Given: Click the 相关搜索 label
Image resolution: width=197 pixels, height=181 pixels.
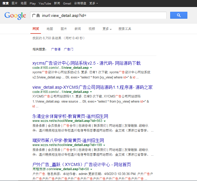Looking at the screenshot, I should 39,49.
